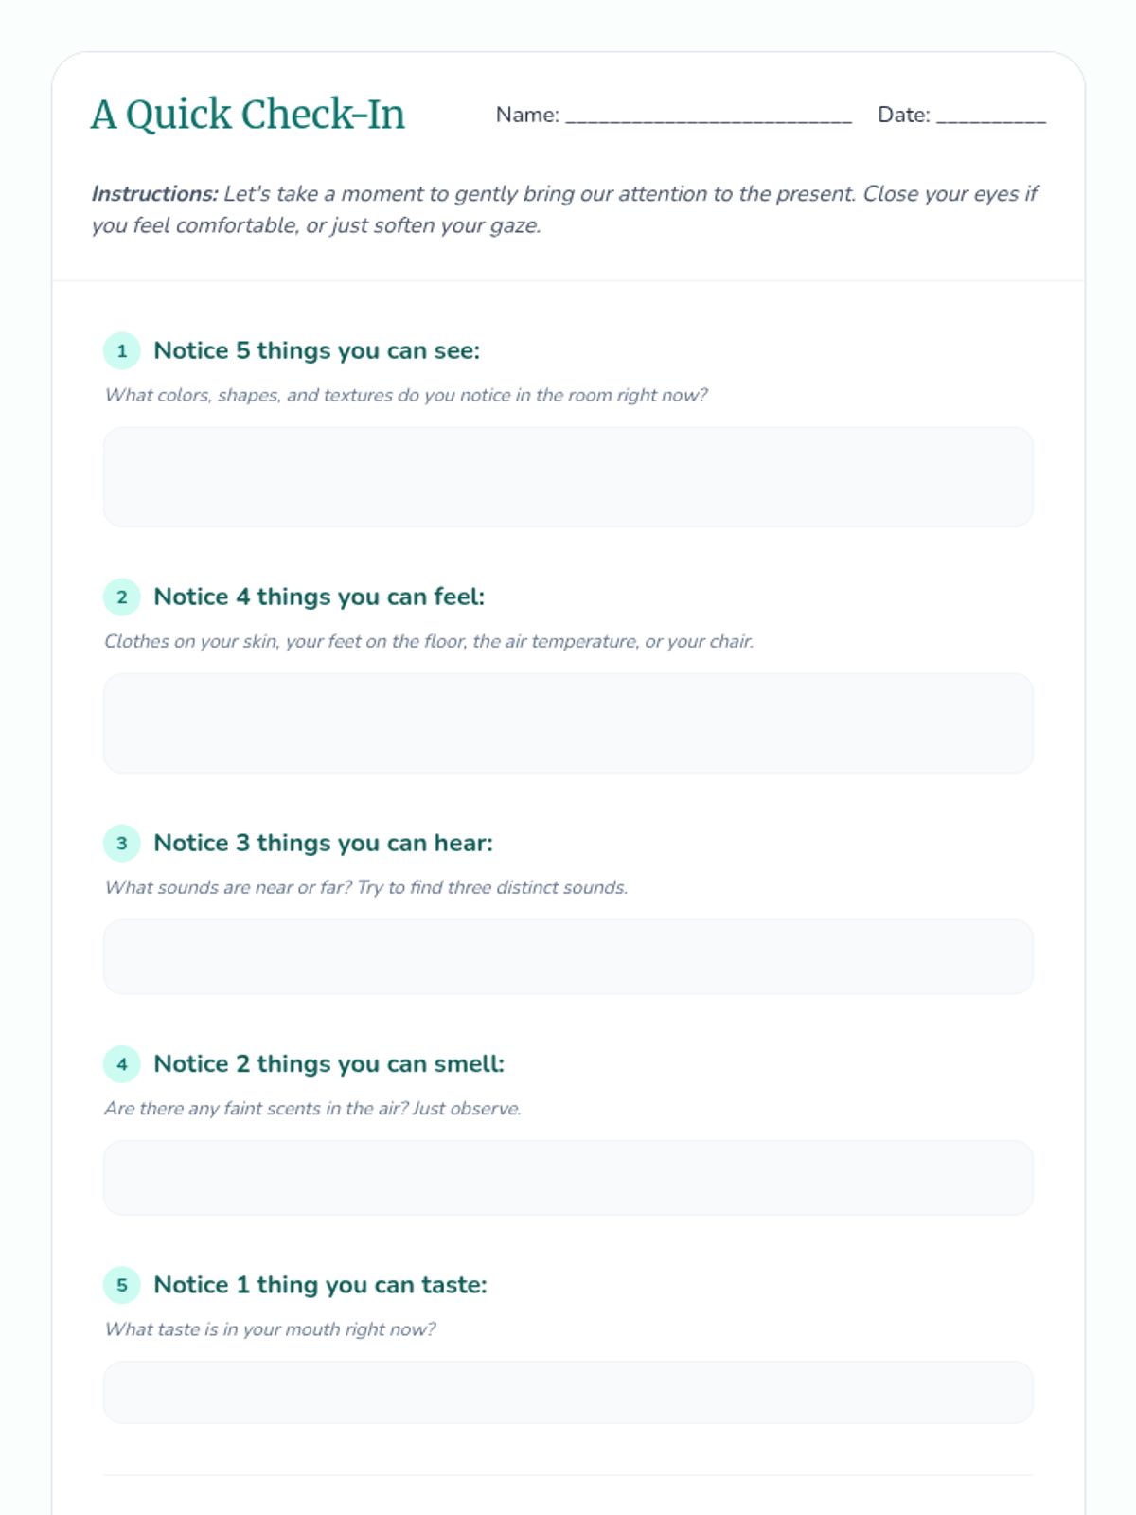Screen dimensions: 1136x1515
Task: Focus the answer box for things you see
Action: (568, 476)
